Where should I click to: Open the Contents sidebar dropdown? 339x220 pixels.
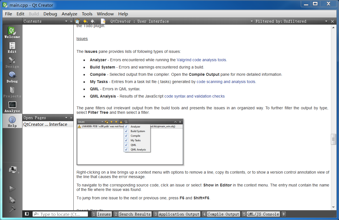(x=66, y=21)
